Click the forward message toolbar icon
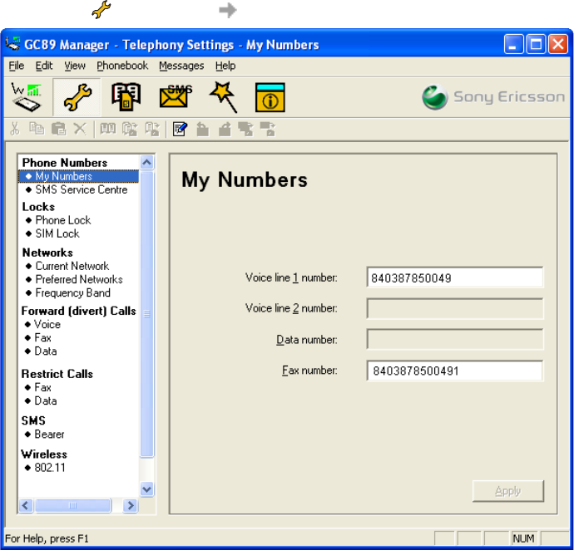 [268, 129]
